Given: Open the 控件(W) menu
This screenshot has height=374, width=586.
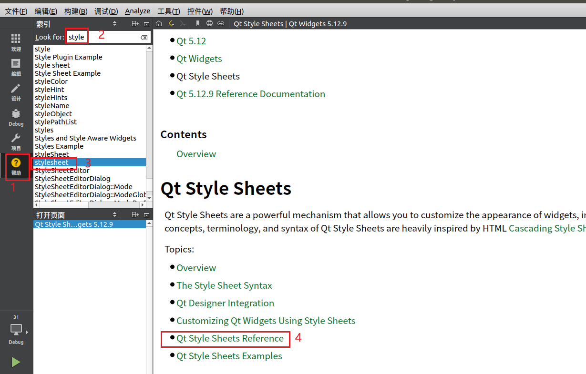Looking at the screenshot, I should pyautogui.click(x=200, y=11).
